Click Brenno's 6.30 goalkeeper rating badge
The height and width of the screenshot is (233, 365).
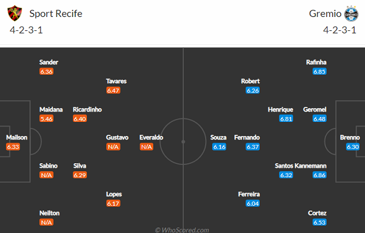[353, 147]
